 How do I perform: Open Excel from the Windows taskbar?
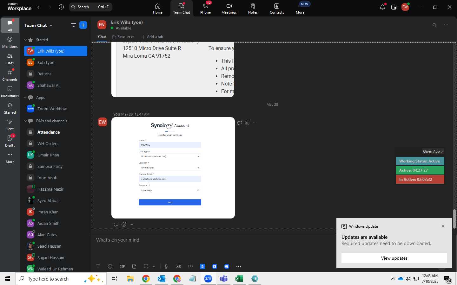pos(239,279)
